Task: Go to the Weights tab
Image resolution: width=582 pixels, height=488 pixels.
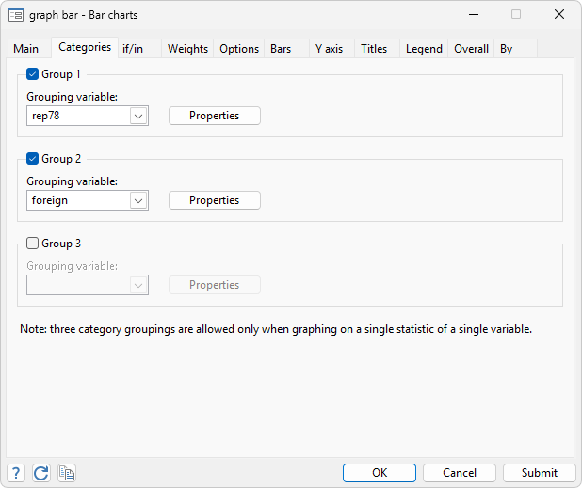Action: point(187,49)
